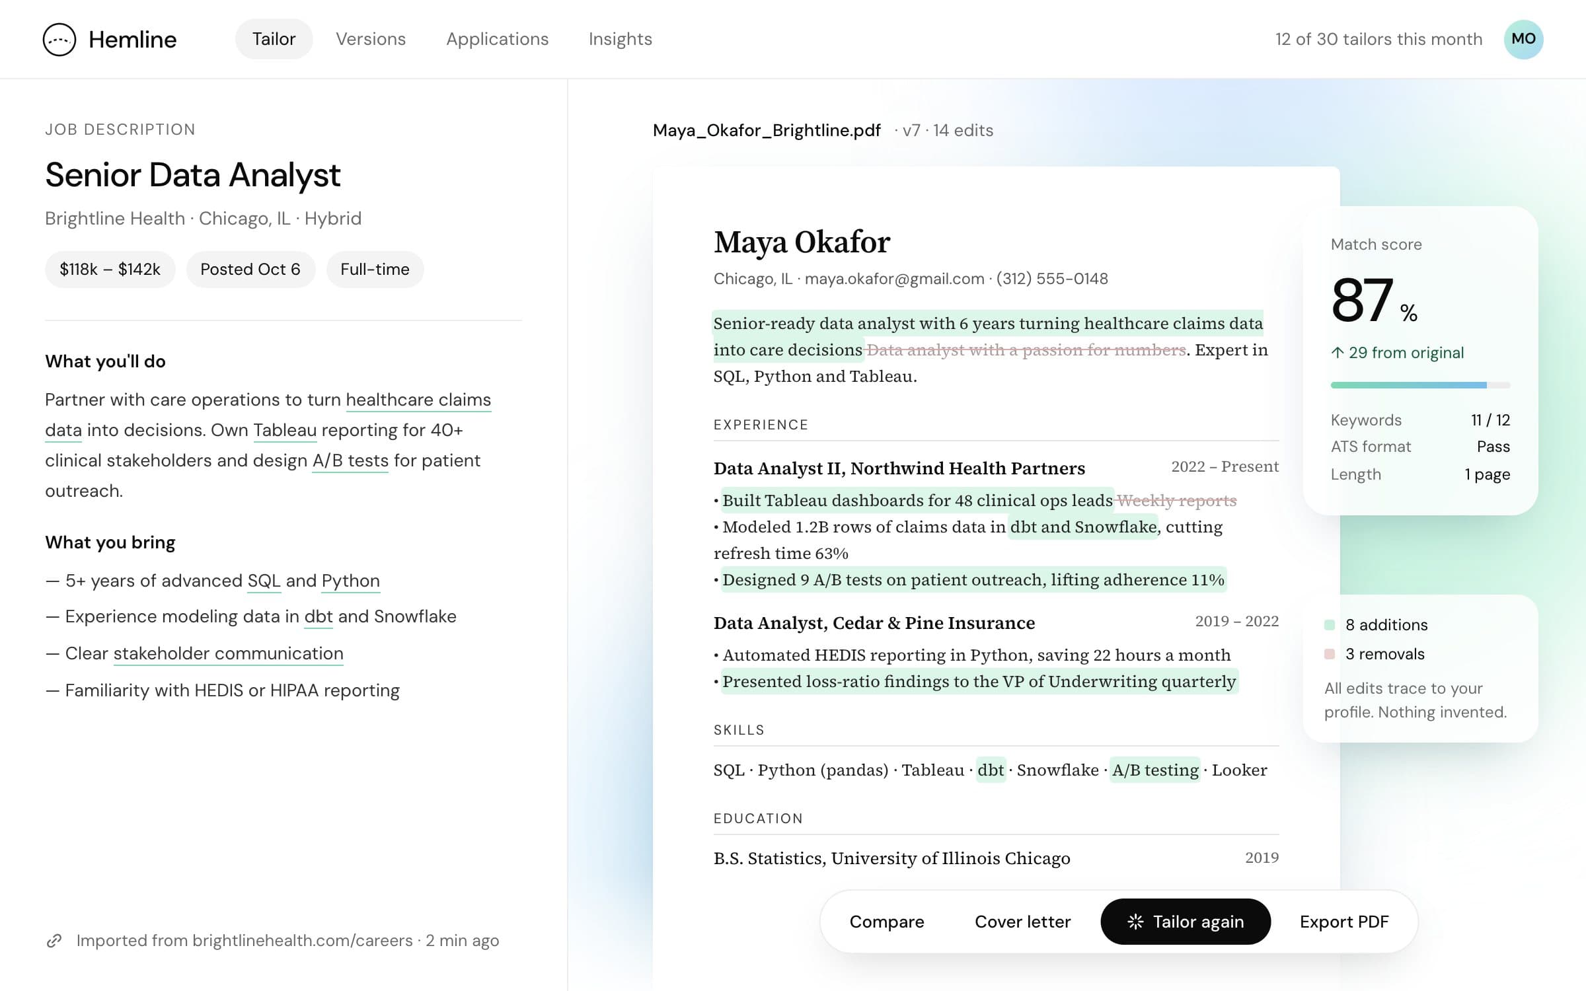Click 'B.S. Statistics, University of Illinois Chicago'
This screenshot has height=991, width=1586.
(892, 858)
